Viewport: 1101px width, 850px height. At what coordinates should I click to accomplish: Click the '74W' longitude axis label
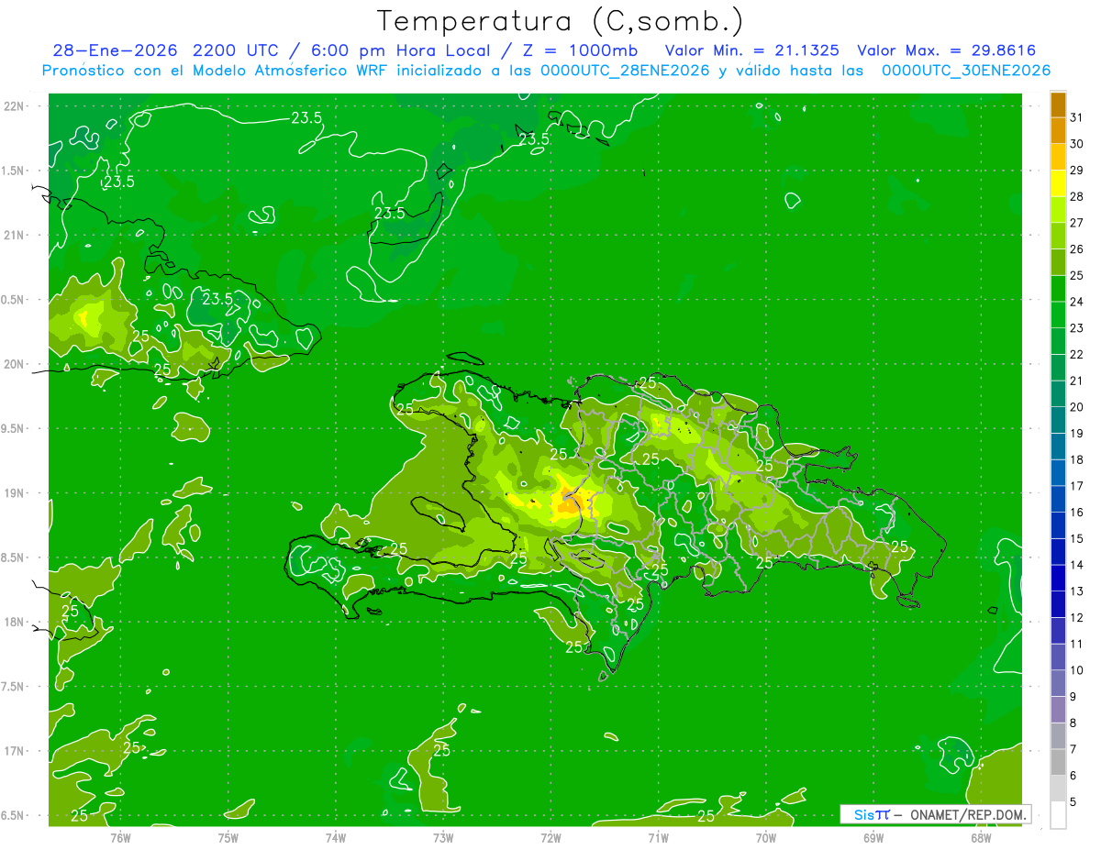pos(335,838)
